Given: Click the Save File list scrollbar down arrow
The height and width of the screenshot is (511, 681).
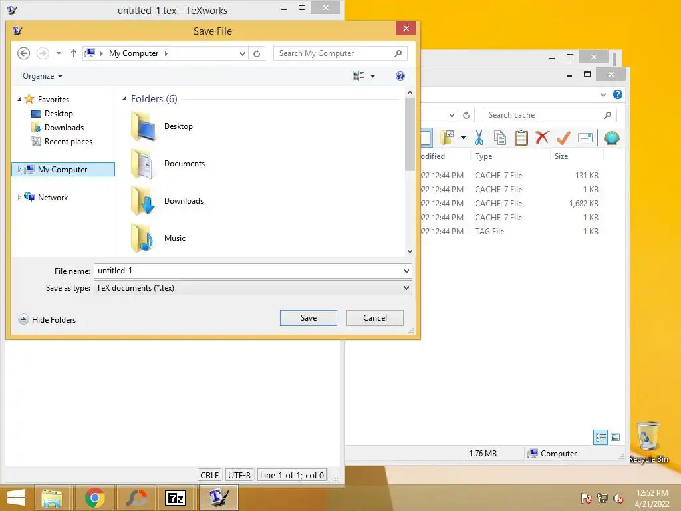Looking at the screenshot, I should [x=410, y=251].
